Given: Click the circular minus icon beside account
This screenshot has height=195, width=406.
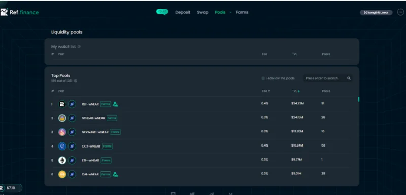Looking at the screenshot, I should (x=400, y=12).
